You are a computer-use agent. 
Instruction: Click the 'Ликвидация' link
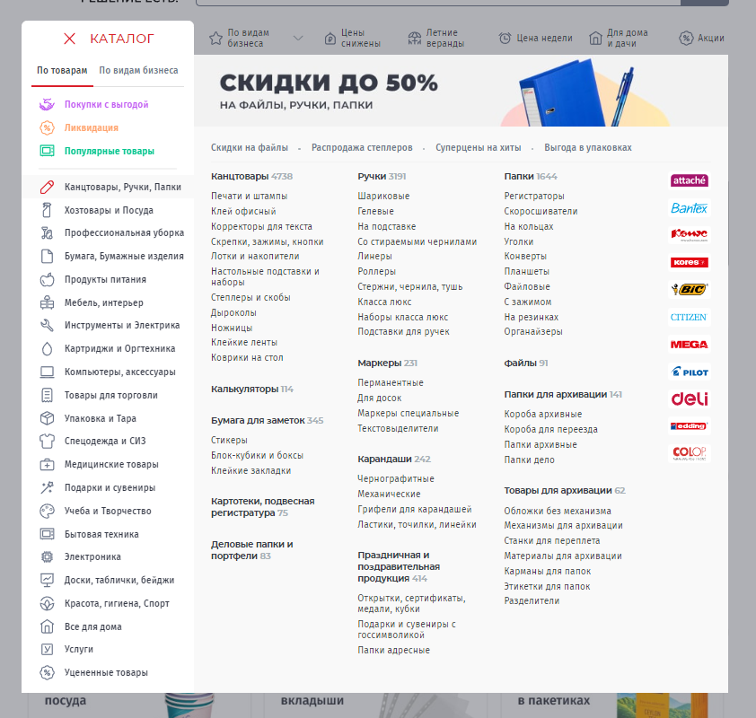(91, 127)
